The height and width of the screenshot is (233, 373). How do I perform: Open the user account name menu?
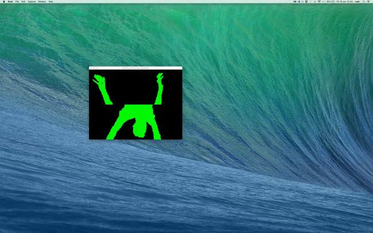point(358,1)
